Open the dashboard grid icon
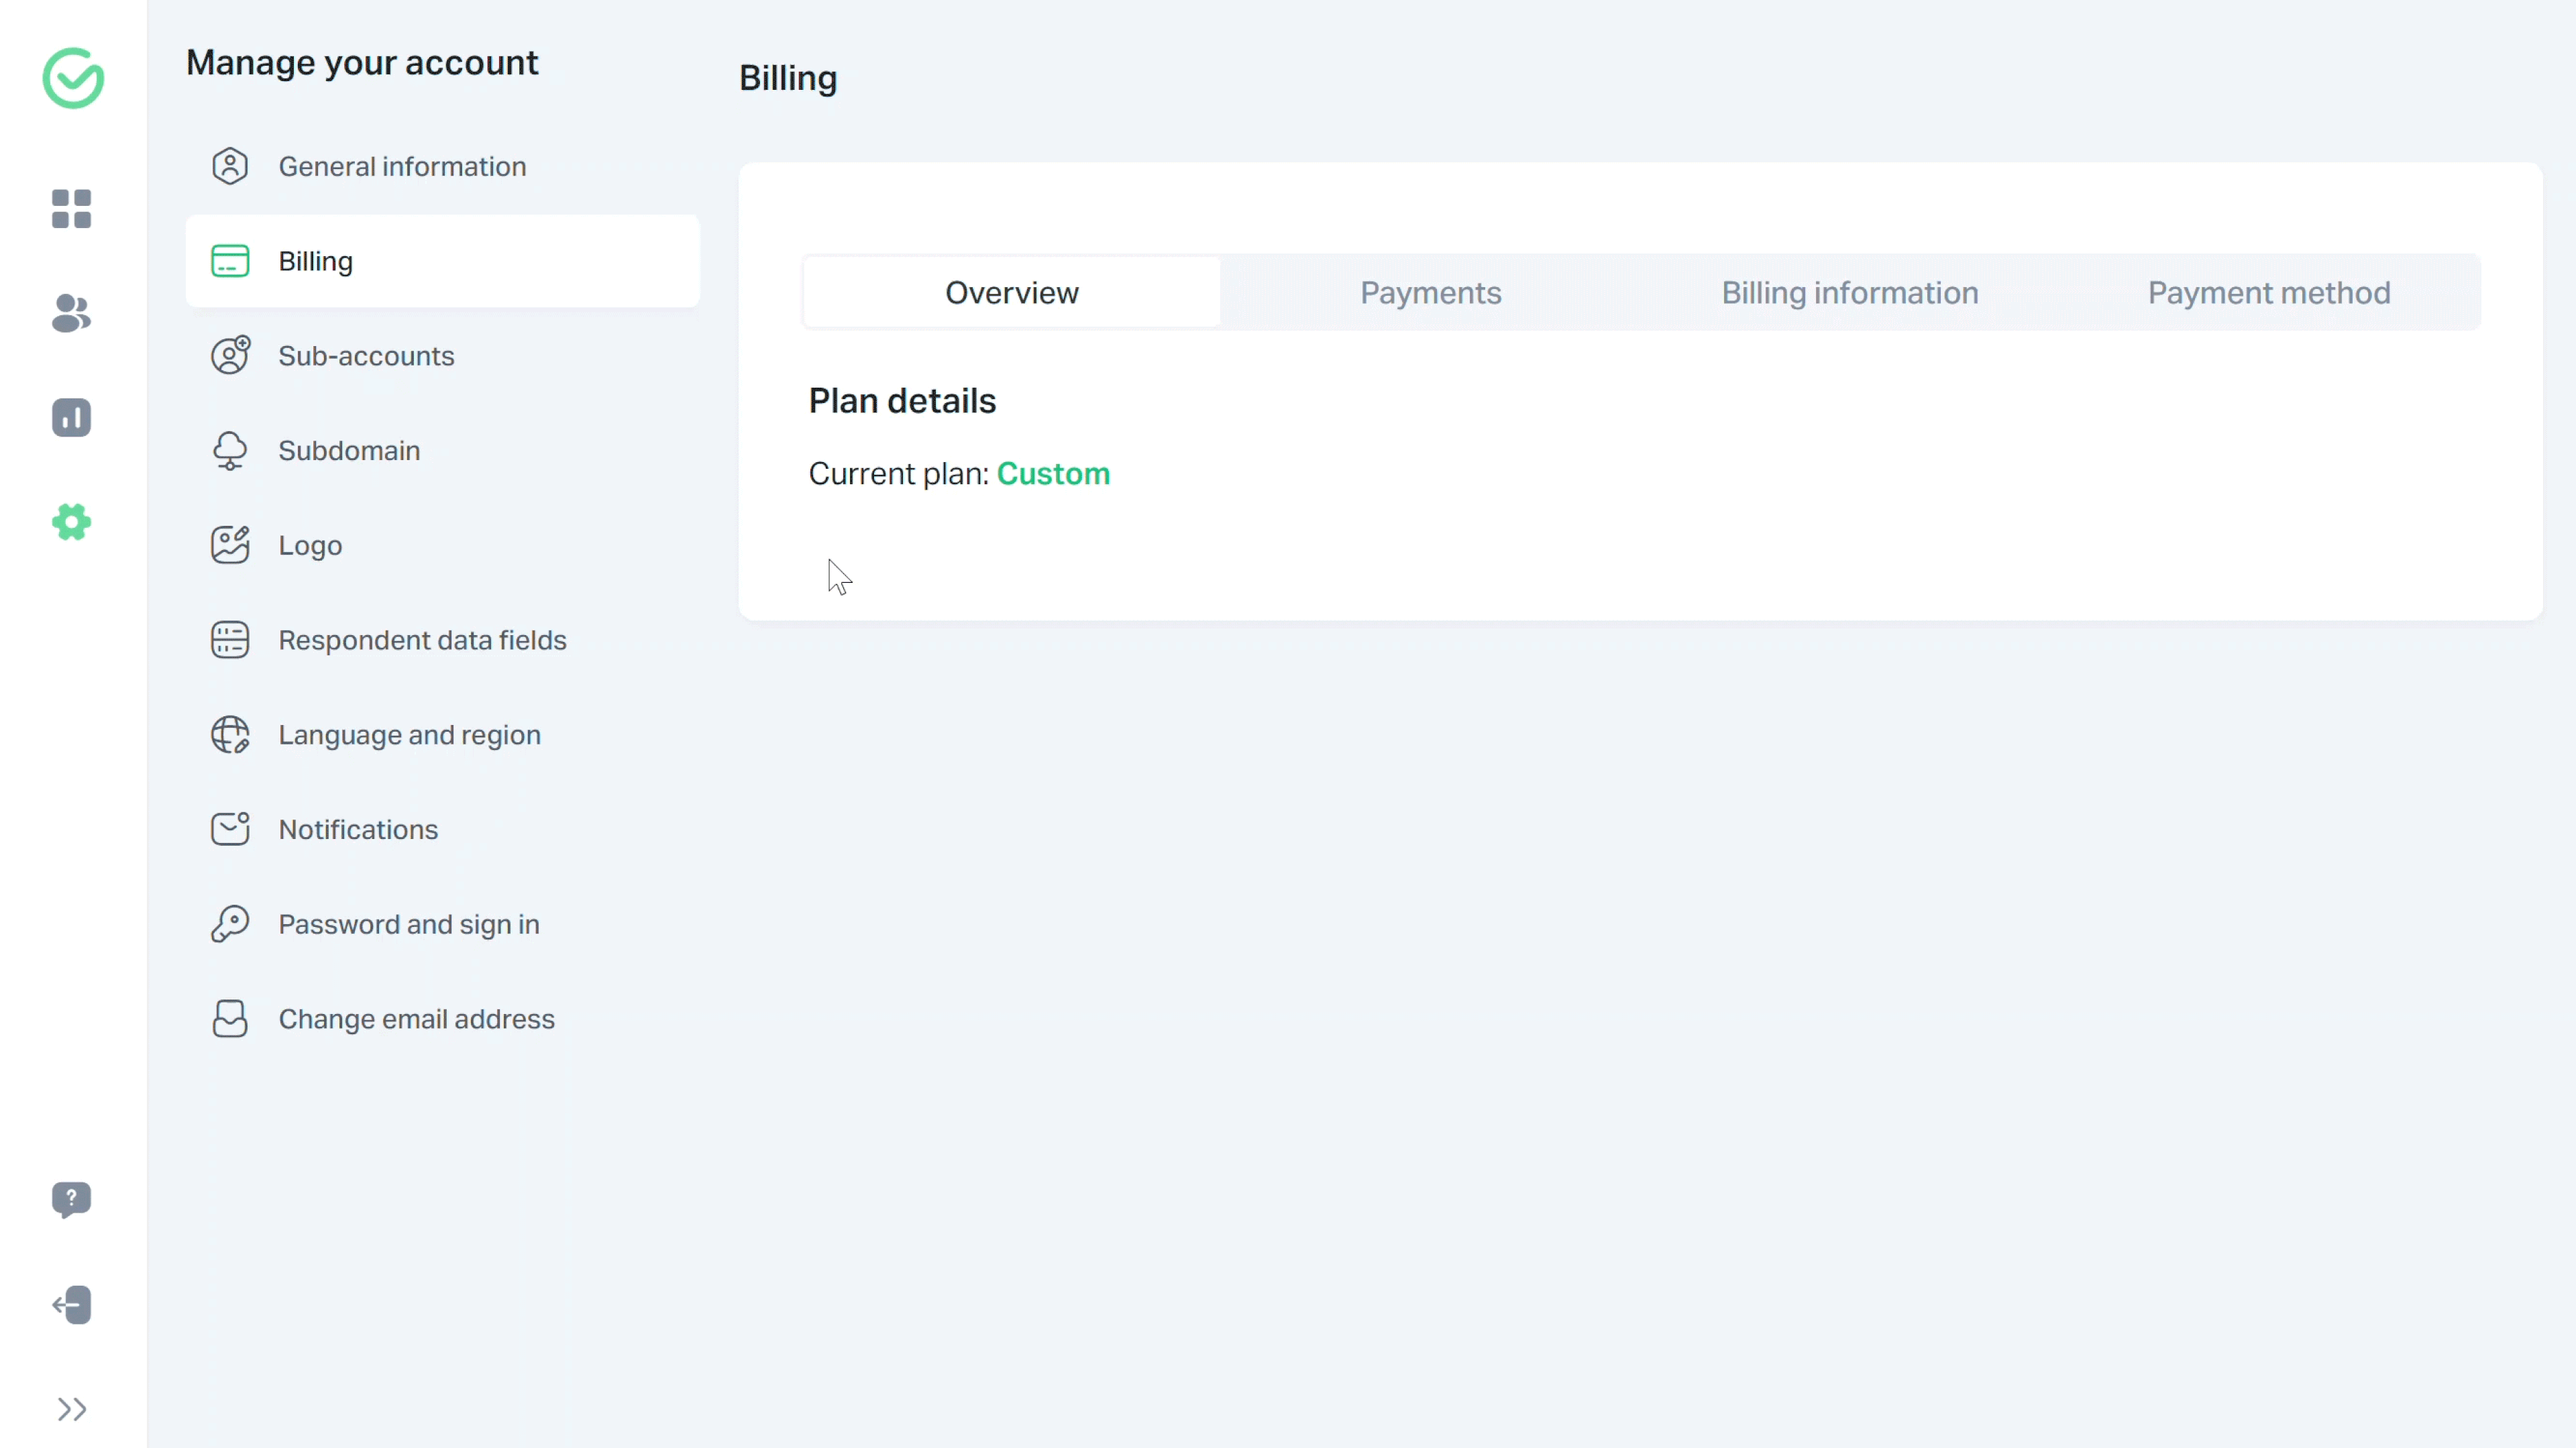 pos(71,209)
